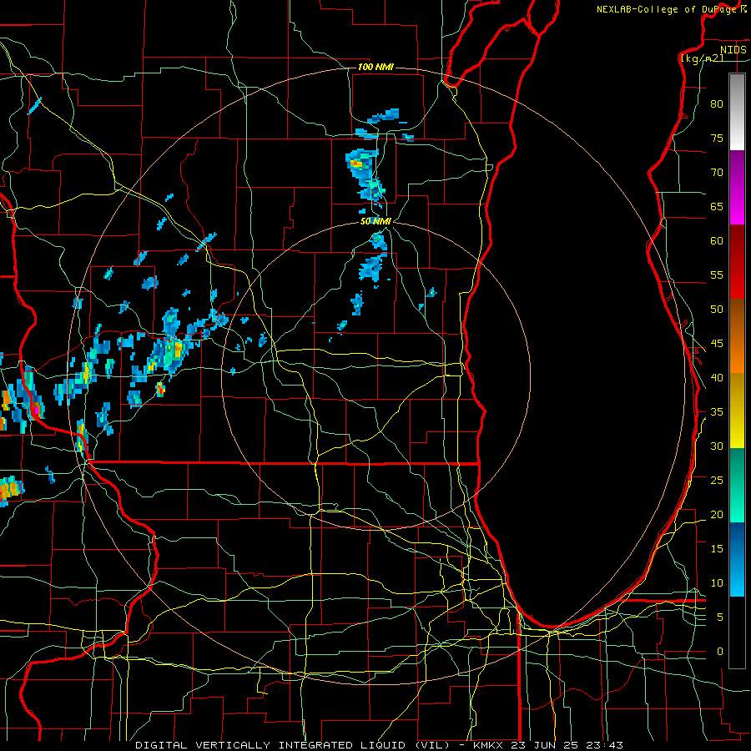
Task: Click the "80" value on the color scale
Action: coord(717,104)
